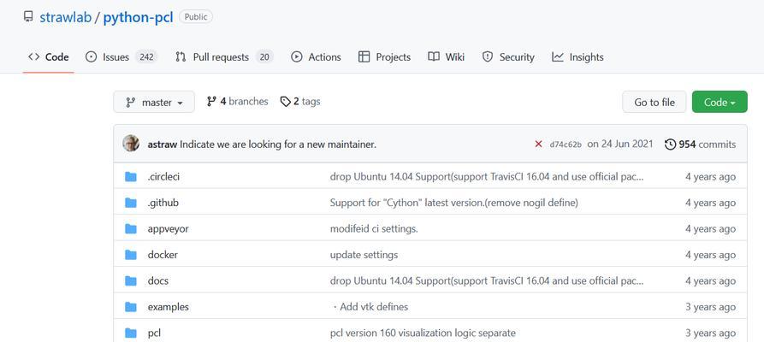Viewport: 764px width, 342px height.
Task: Open the Security tab
Action: pos(507,57)
